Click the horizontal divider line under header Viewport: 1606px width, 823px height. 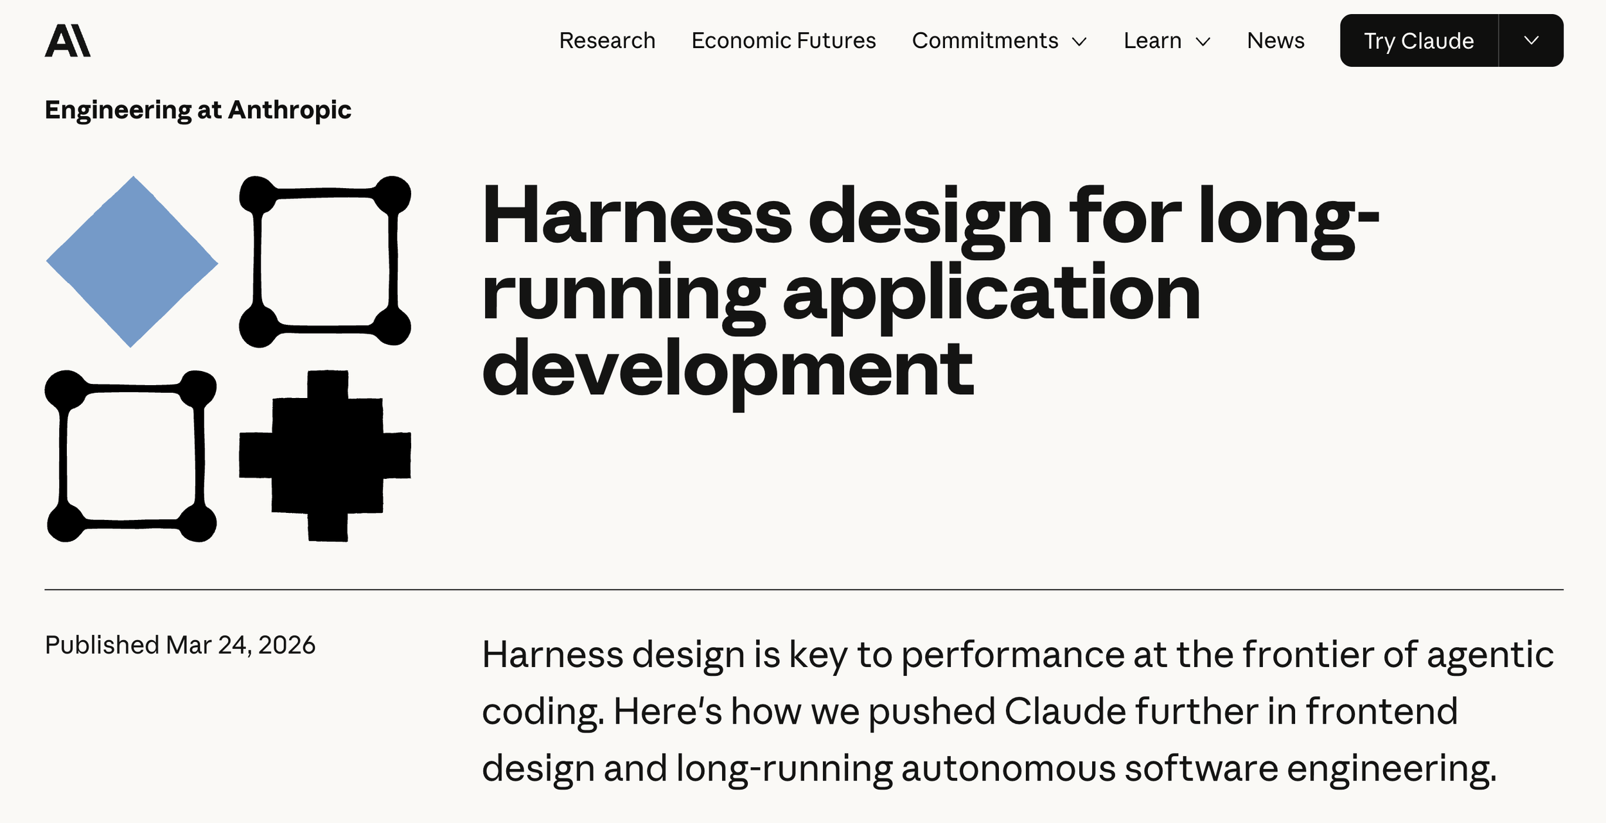click(x=803, y=589)
